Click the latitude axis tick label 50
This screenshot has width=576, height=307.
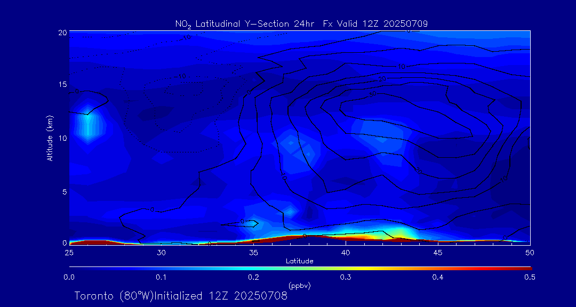pyautogui.click(x=530, y=253)
